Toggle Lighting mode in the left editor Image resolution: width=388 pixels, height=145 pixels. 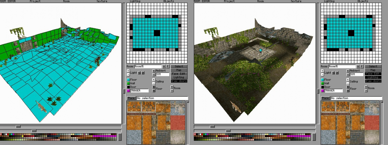click(x=179, y=77)
